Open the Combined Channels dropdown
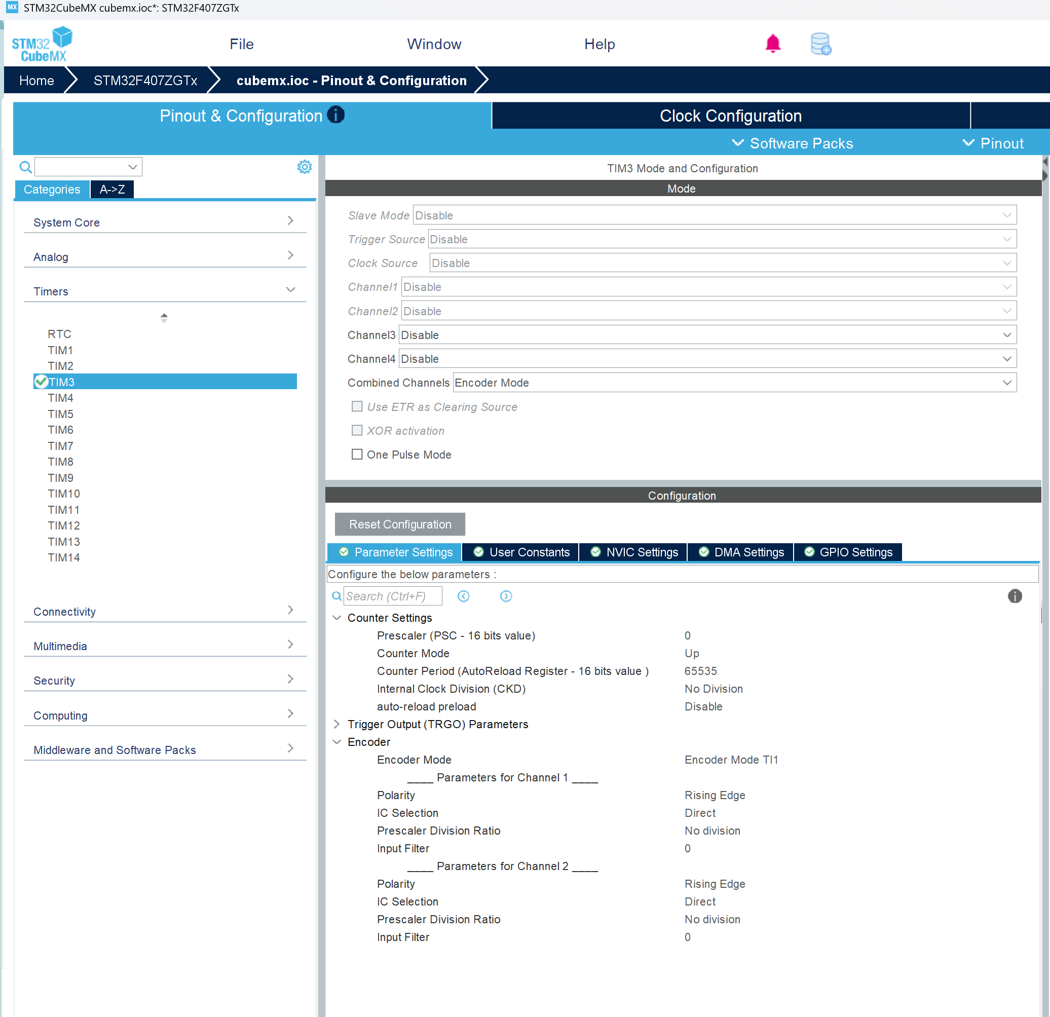The width and height of the screenshot is (1050, 1017). point(734,383)
